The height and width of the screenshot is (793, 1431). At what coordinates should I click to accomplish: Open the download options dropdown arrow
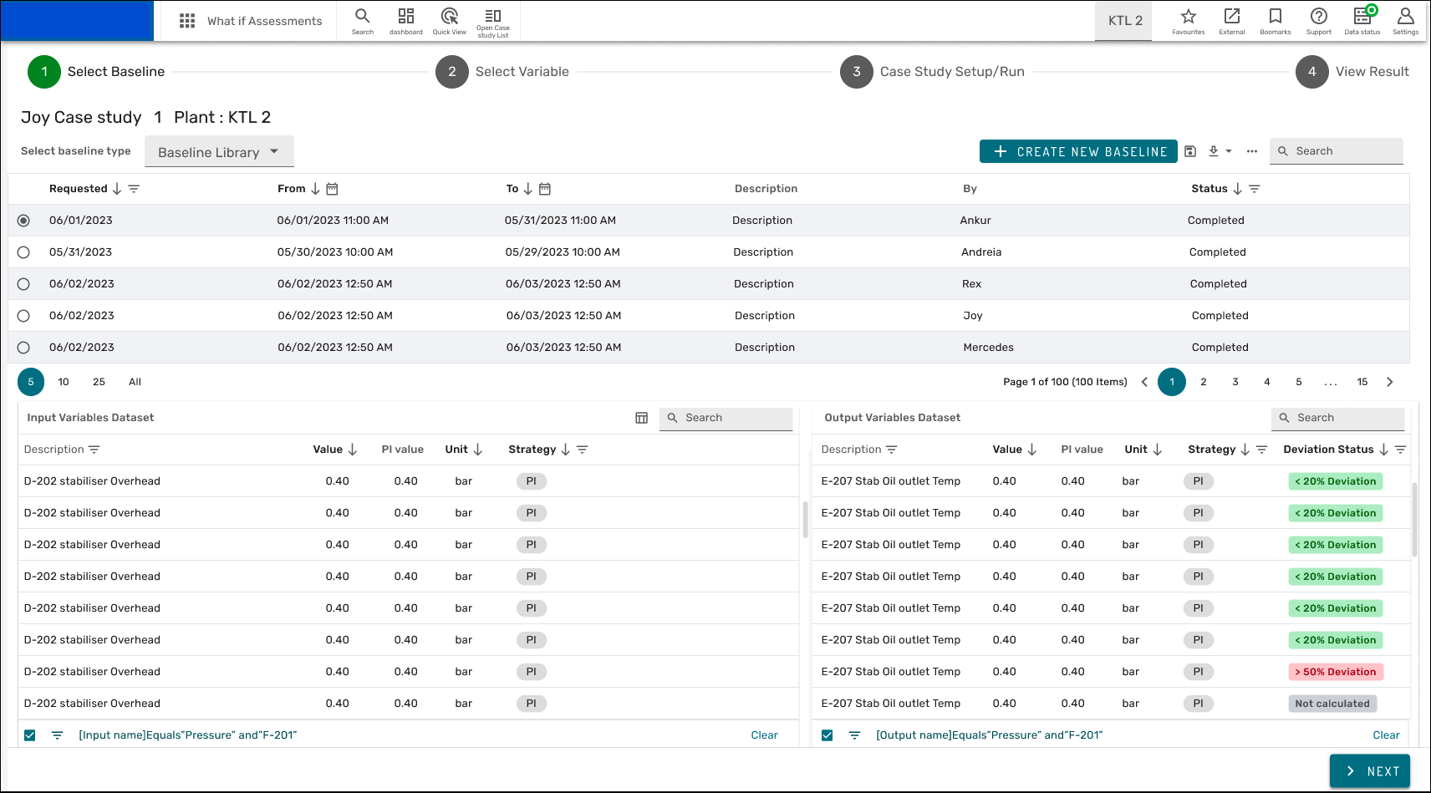(x=1229, y=151)
